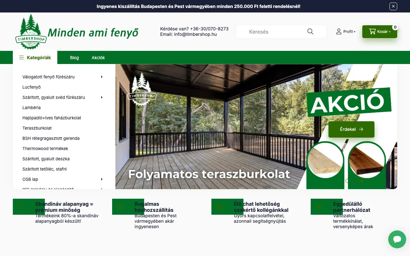This screenshot has width=410, height=256.
Task: Expand the Válogatott fenyő fűrészáru submenu arrow
Action: click(x=102, y=77)
